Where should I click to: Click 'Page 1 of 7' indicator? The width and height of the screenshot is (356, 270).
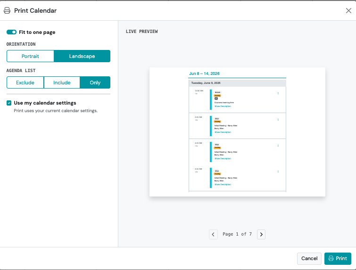(x=237, y=234)
